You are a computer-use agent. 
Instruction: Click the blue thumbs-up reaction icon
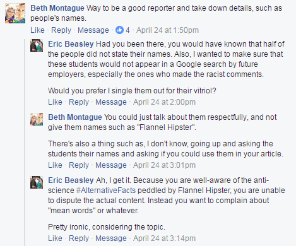tap(119, 30)
